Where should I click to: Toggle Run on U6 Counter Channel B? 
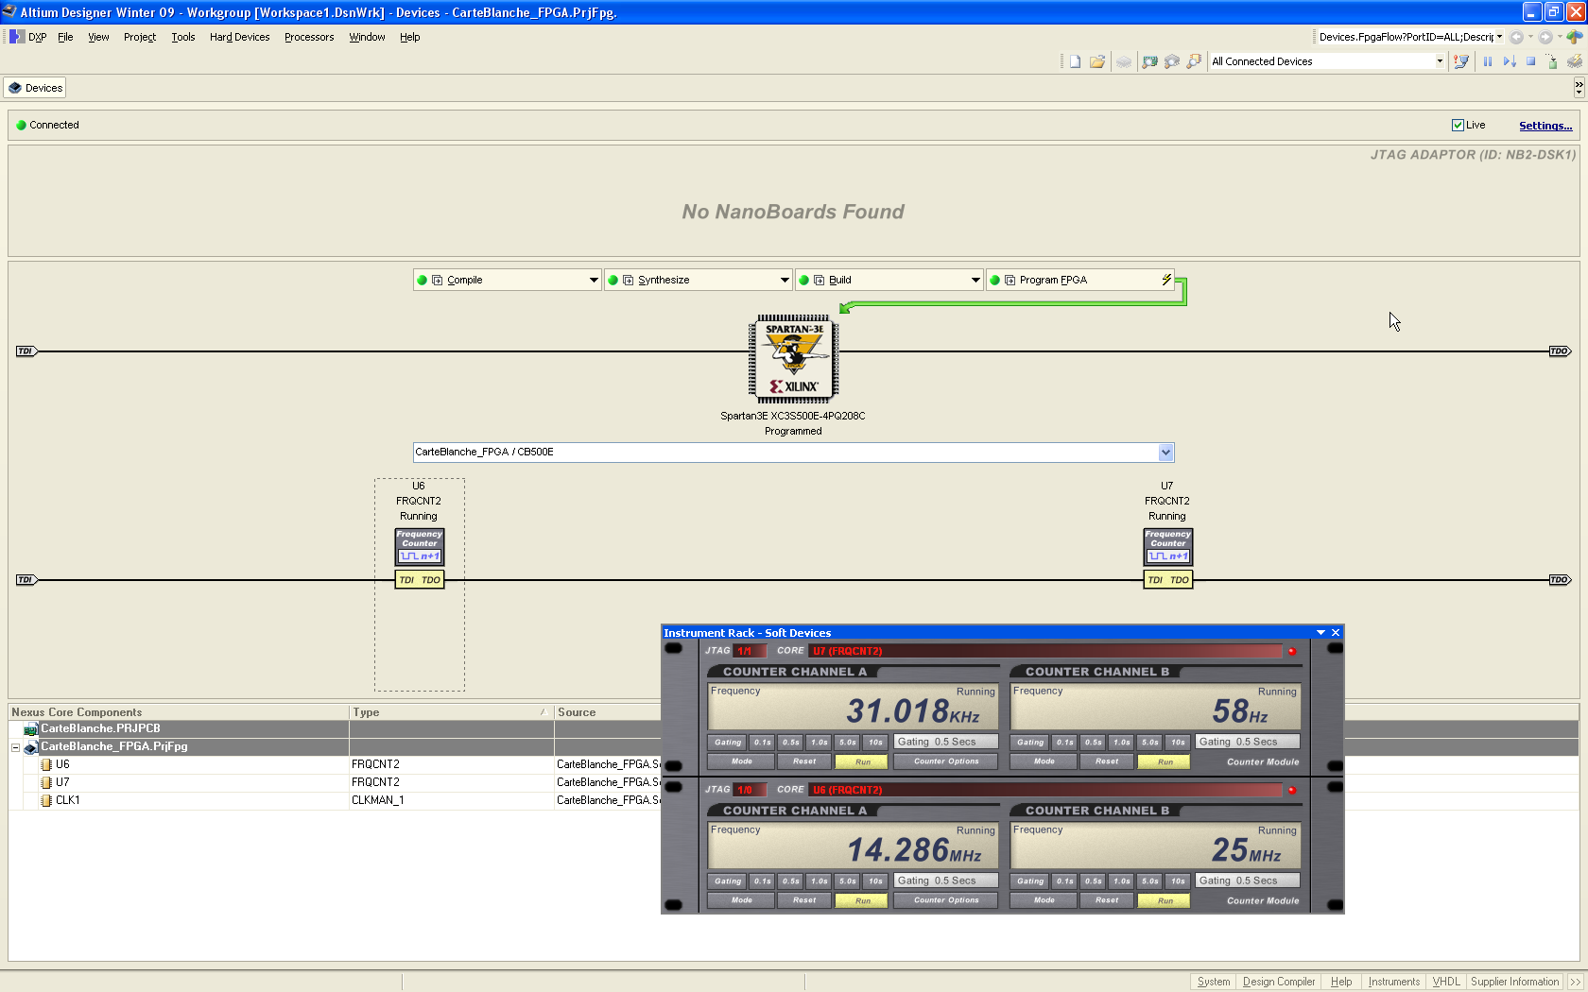(1165, 900)
